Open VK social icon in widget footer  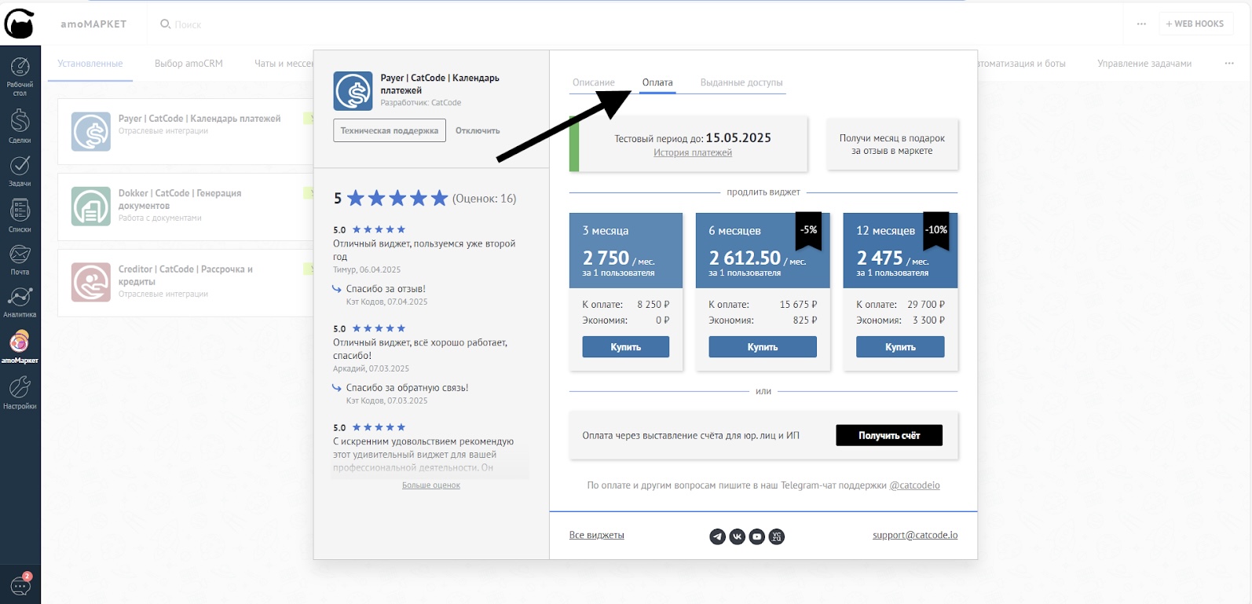(x=737, y=536)
